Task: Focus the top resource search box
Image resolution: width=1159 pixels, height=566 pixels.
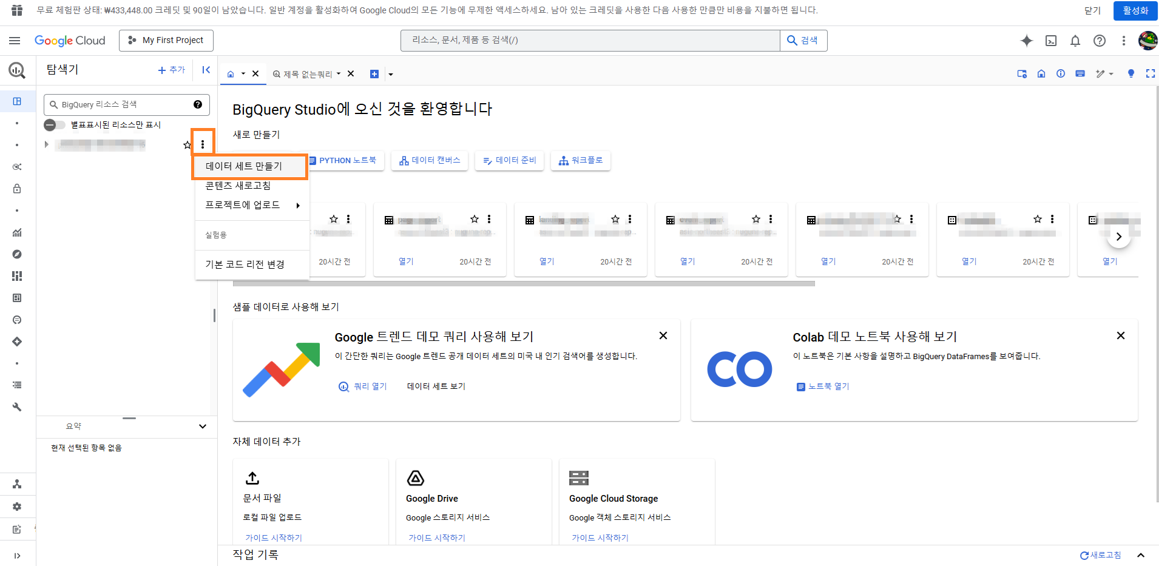Action: (x=590, y=41)
